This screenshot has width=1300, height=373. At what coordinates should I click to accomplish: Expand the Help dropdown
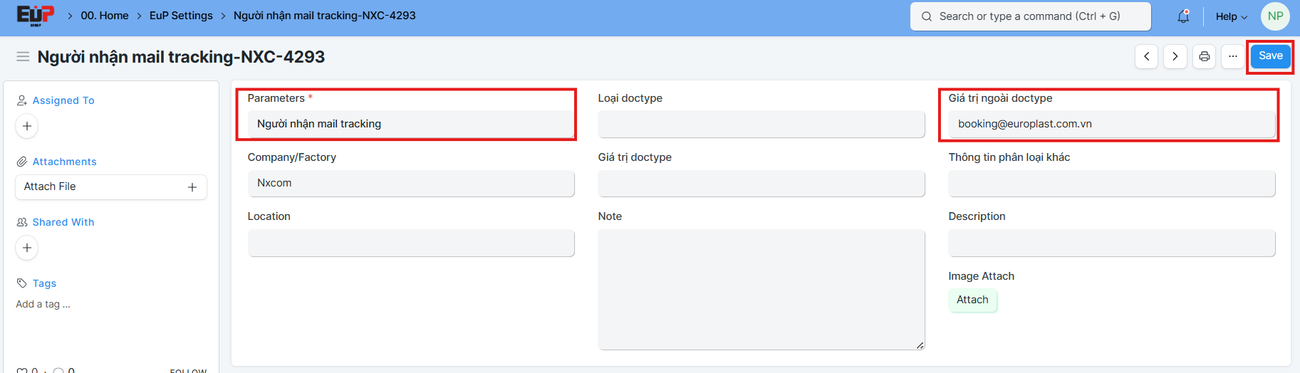pos(1231,16)
